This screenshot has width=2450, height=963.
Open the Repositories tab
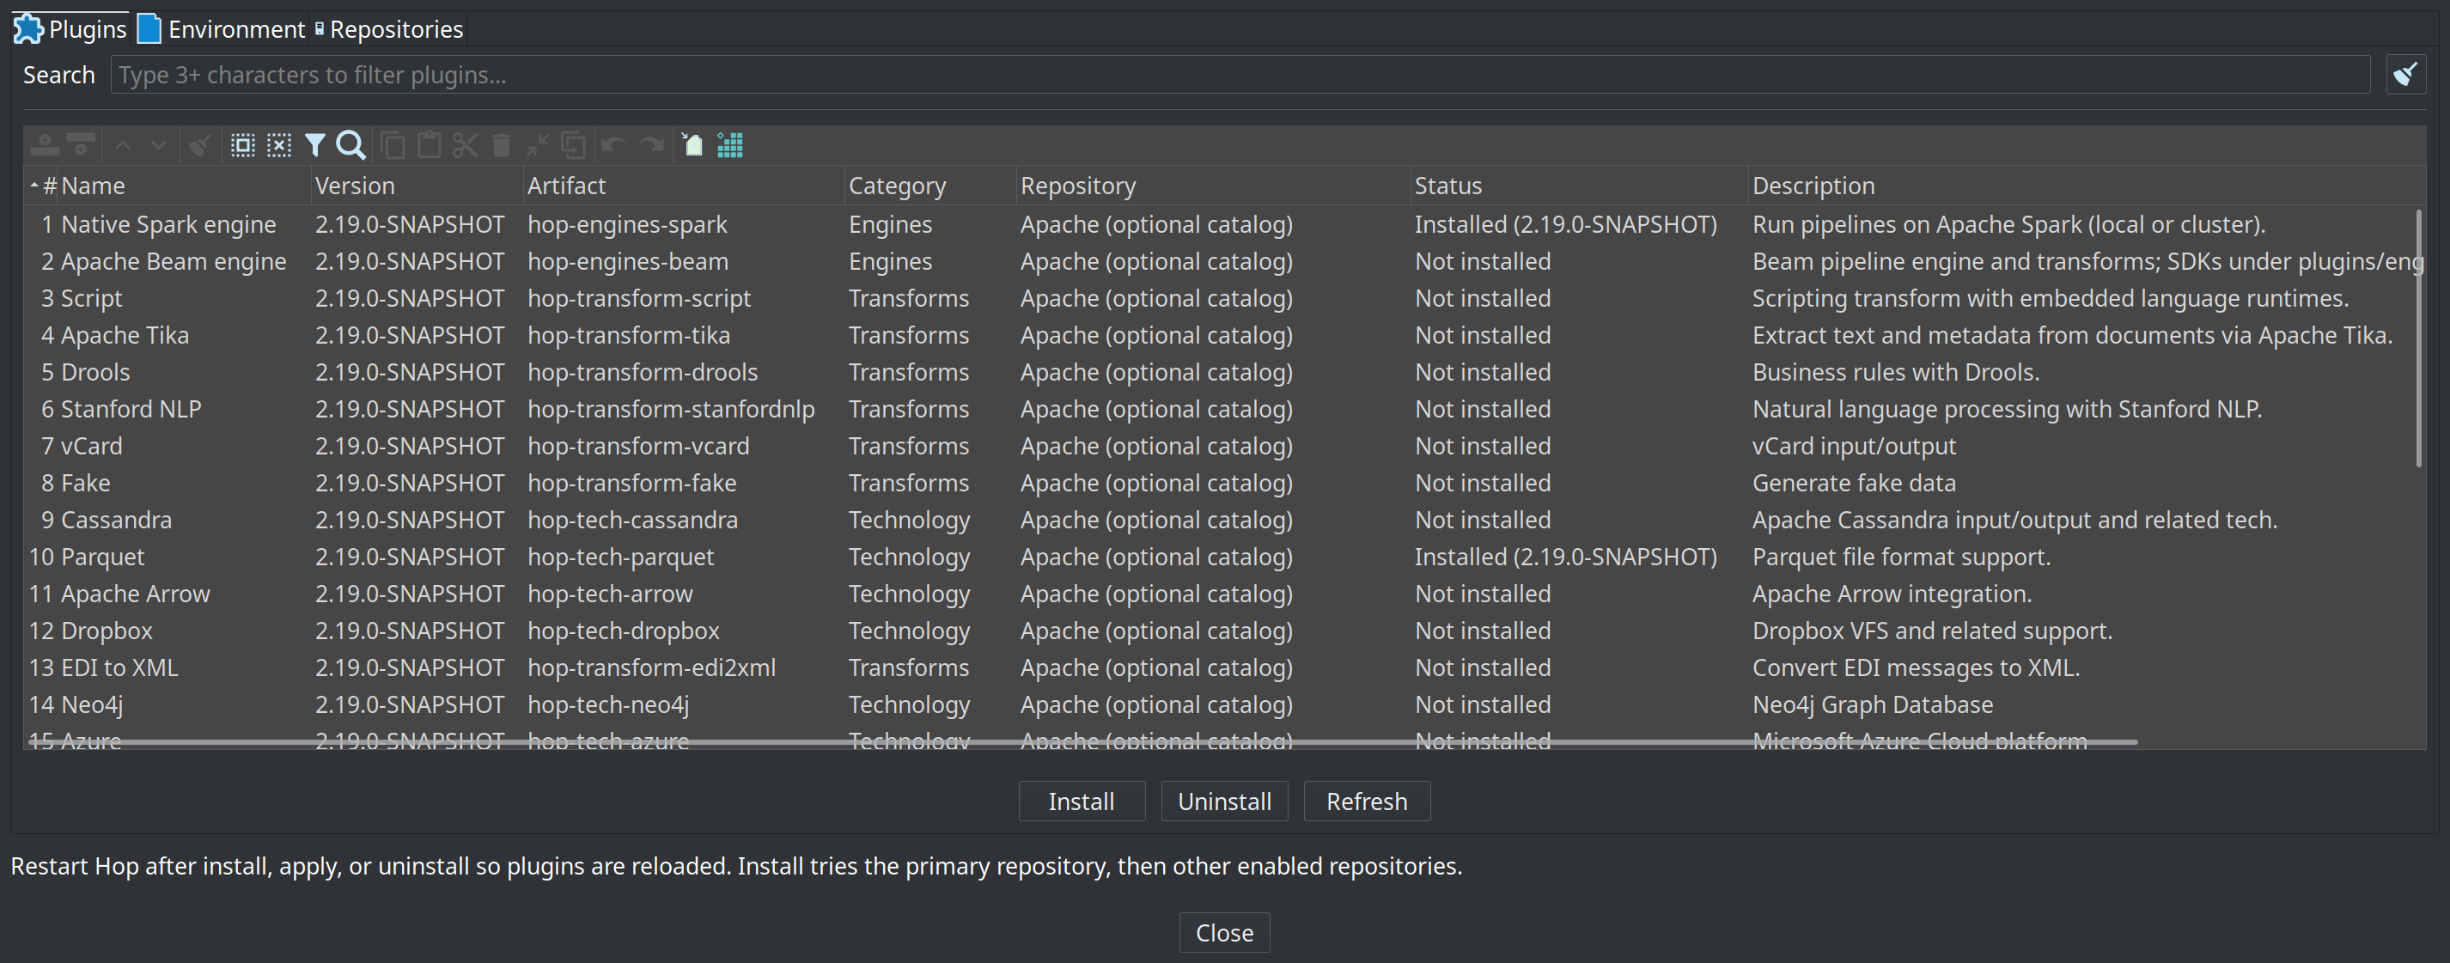(x=389, y=29)
